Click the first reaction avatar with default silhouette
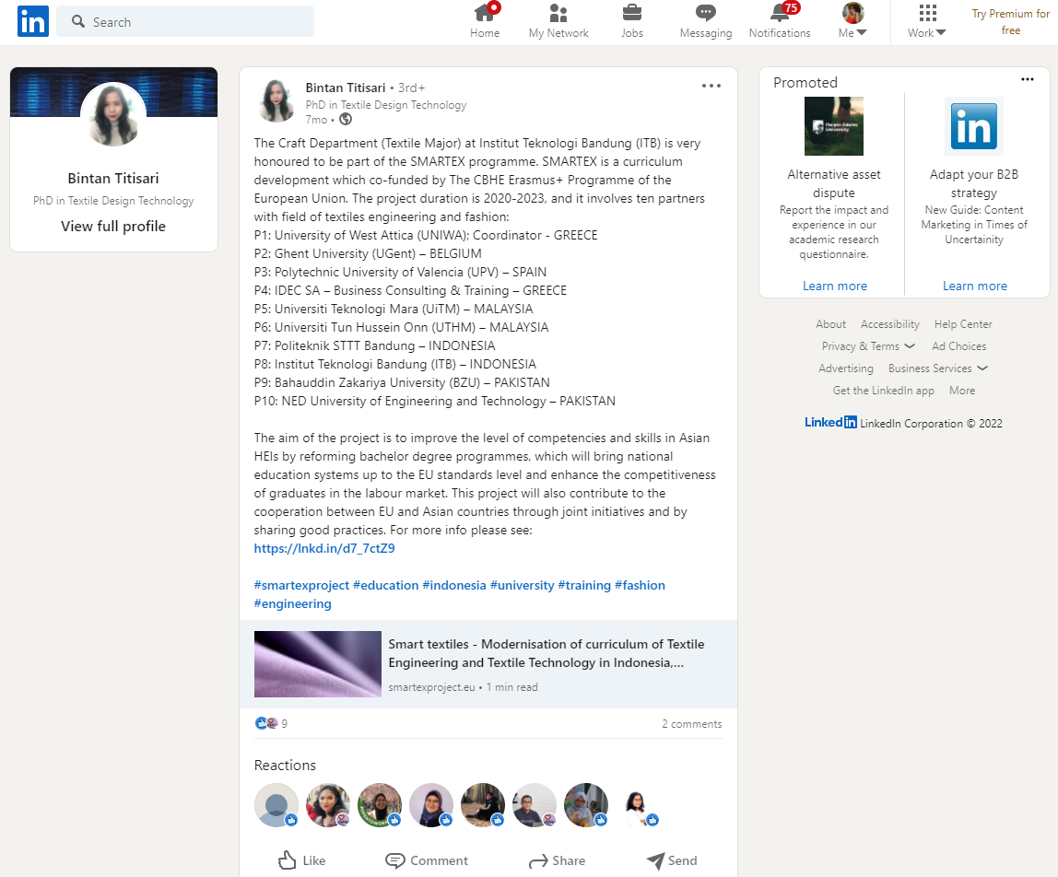The image size is (1058, 877). (x=276, y=805)
